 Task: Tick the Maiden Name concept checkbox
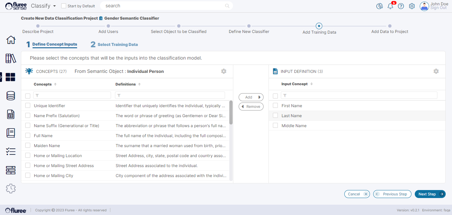(x=28, y=145)
